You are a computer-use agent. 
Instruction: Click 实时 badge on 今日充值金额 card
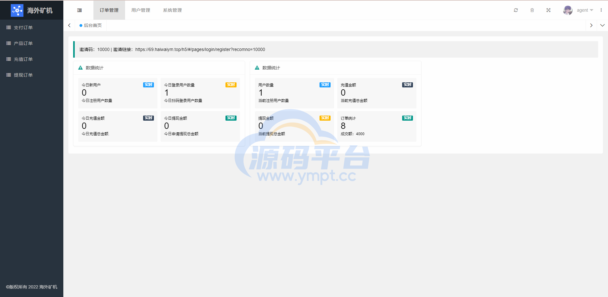pyautogui.click(x=149, y=118)
